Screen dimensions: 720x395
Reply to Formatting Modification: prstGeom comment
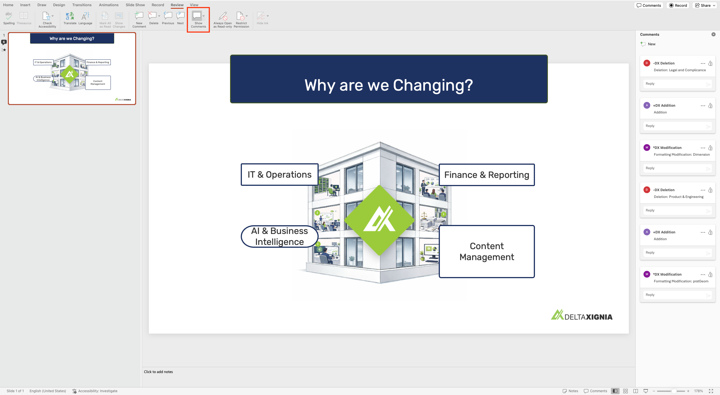click(678, 295)
